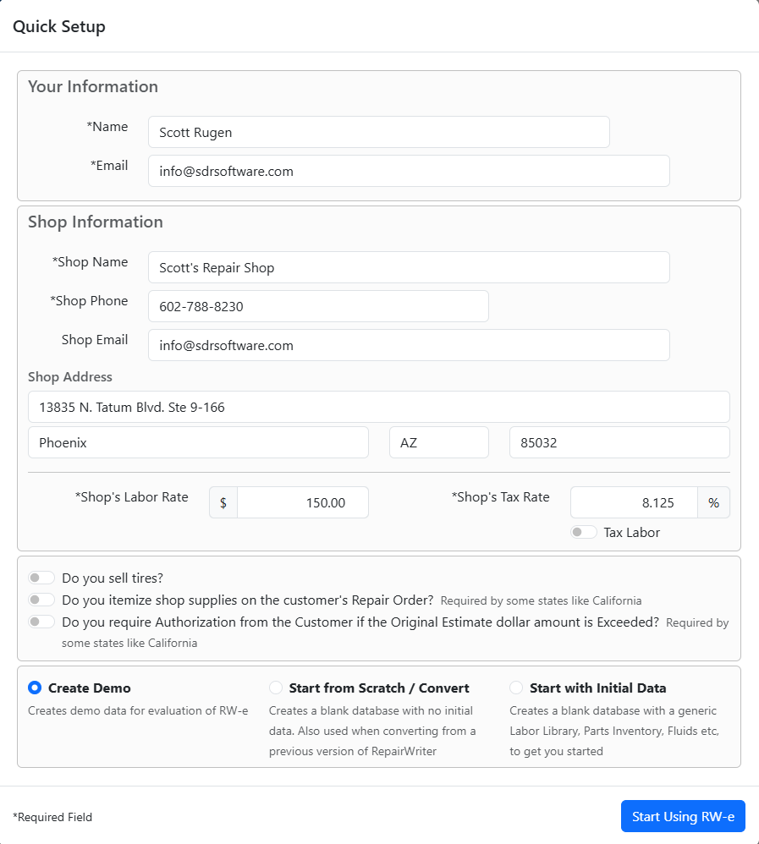Select Start with Initial Data option

click(516, 688)
